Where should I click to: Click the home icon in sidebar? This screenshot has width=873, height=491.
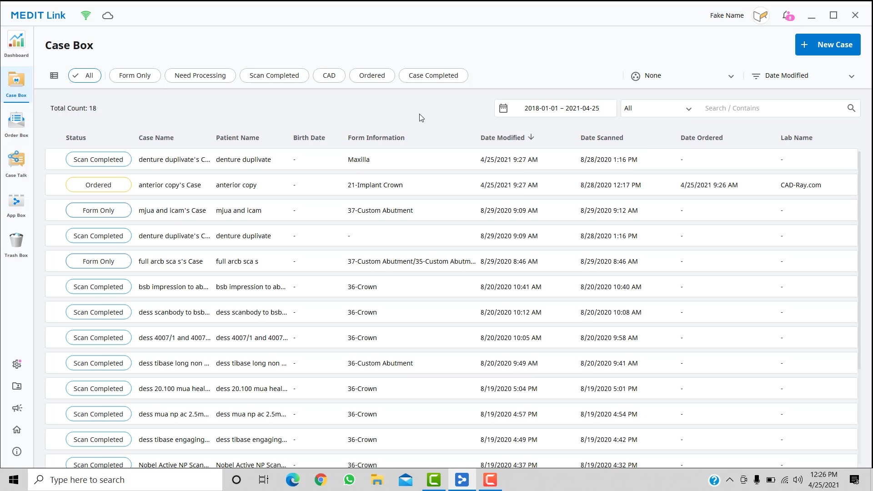tap(17, 430)
